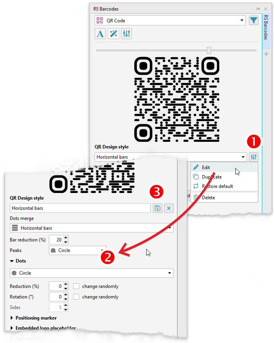Click the Restore default arrows icon
Image resolution: width=274 pixels, height=343 pixels.
[196, 186]
